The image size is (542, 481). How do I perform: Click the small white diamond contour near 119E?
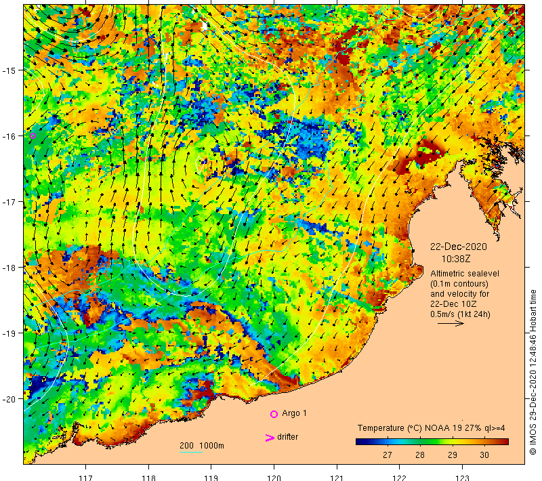(x=199, y=164)
